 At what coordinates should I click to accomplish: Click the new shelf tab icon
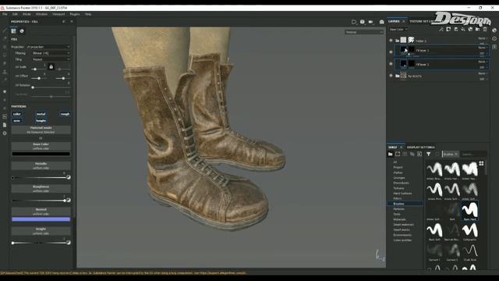[398, 155]
